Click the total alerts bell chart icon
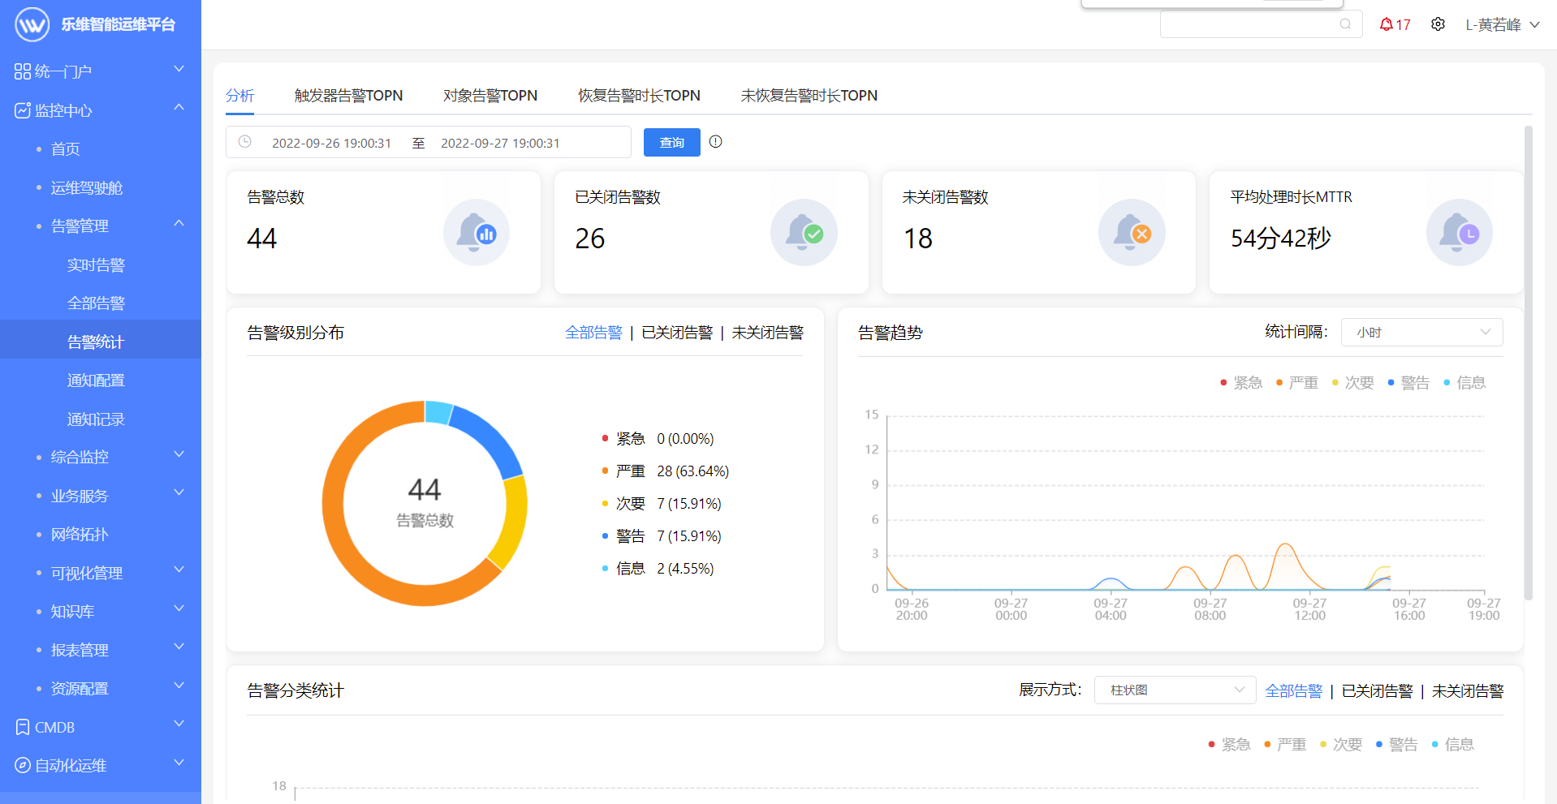This screenshot has width=1557, height=804. 477,233
